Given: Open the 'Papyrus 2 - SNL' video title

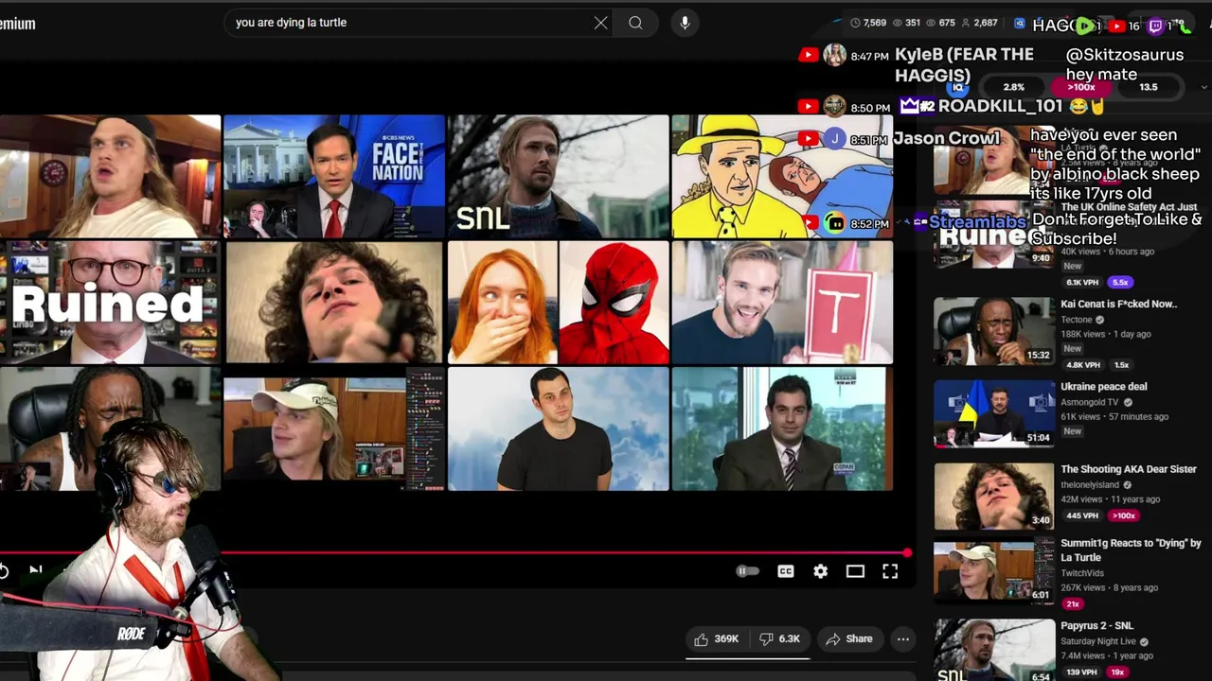Looking at the screenshot, I should [x=1096, y=626].
